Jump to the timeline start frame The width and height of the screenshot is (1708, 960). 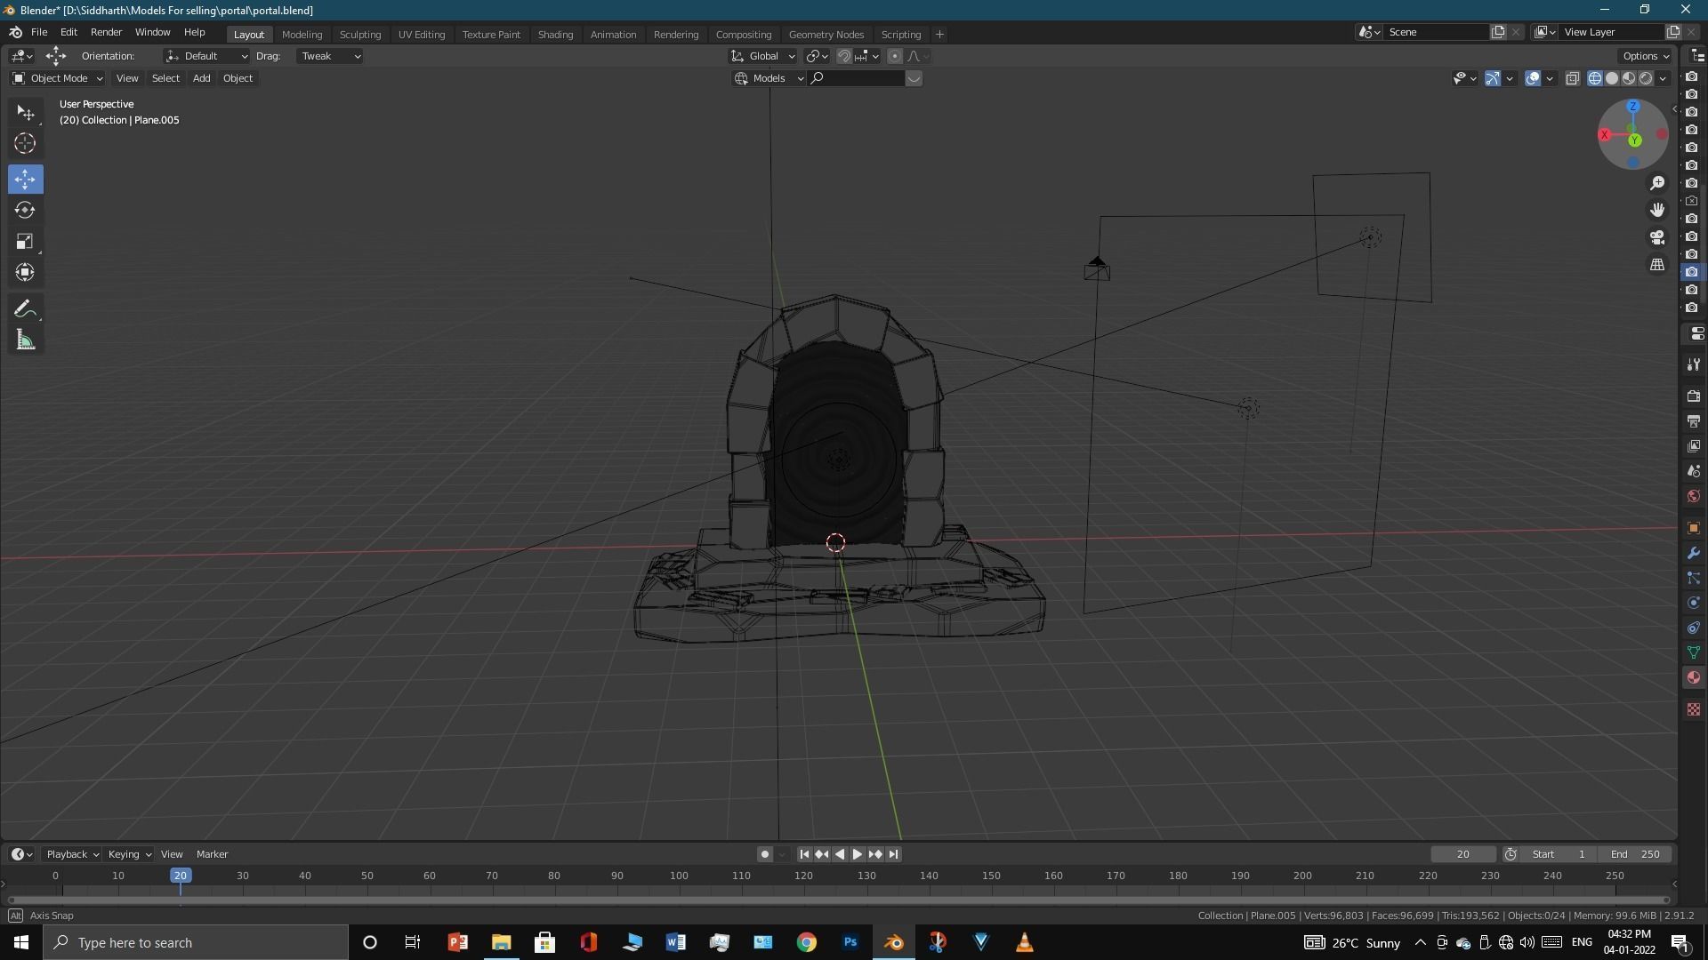coord(804,854)
